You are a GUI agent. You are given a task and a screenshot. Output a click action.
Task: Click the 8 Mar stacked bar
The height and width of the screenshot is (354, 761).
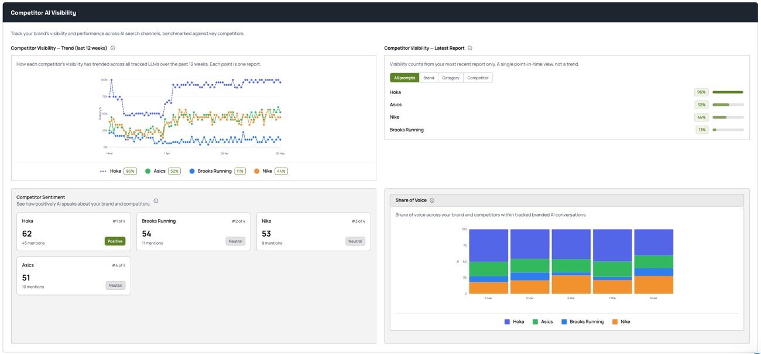(653, 261)
